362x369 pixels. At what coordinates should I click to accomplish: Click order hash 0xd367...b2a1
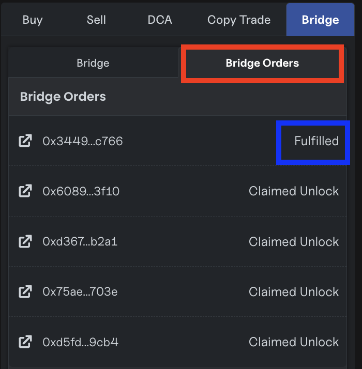point(80,241)
